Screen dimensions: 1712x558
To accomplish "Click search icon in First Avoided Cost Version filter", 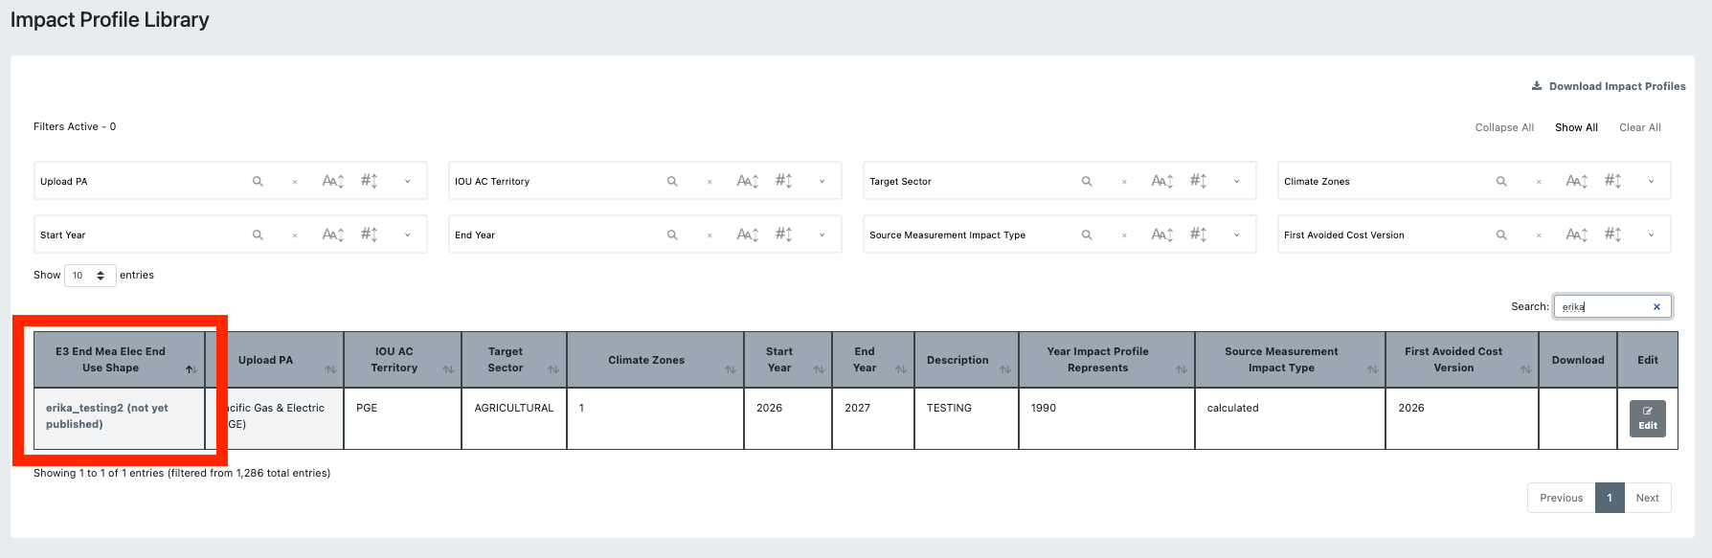I will tap(1501, 234).
